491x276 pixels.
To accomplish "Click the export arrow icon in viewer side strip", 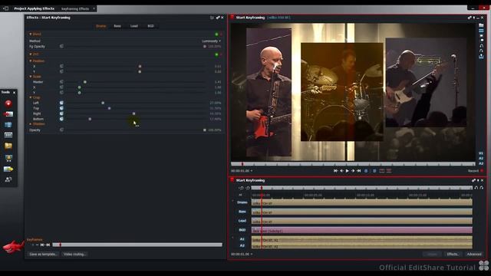I will 481,56.
